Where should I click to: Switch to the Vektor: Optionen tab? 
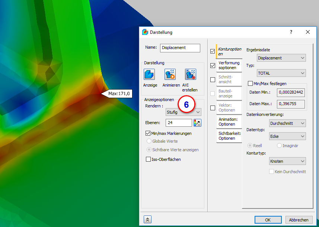click(229, 108)
